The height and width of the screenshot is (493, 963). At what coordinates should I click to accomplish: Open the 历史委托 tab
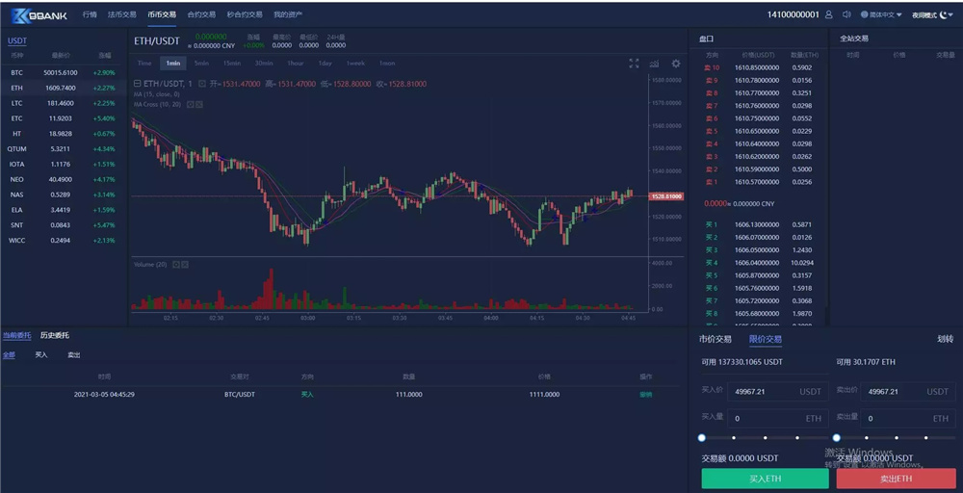click(x=54, y=335)
